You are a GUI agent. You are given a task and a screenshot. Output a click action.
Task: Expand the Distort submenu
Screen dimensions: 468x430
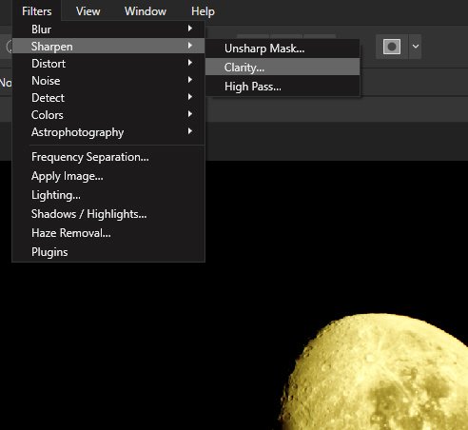[108, 64]
